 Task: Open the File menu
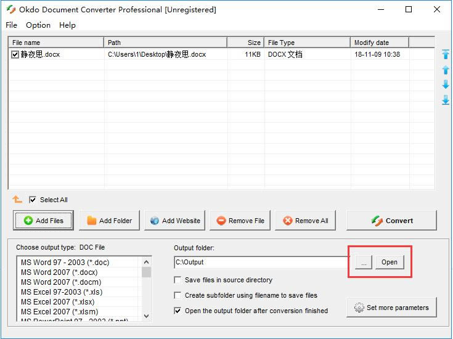(x=12, y=25)
